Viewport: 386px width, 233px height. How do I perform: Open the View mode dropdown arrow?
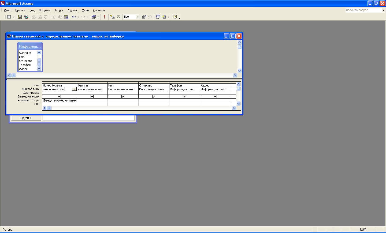[13, 17]
